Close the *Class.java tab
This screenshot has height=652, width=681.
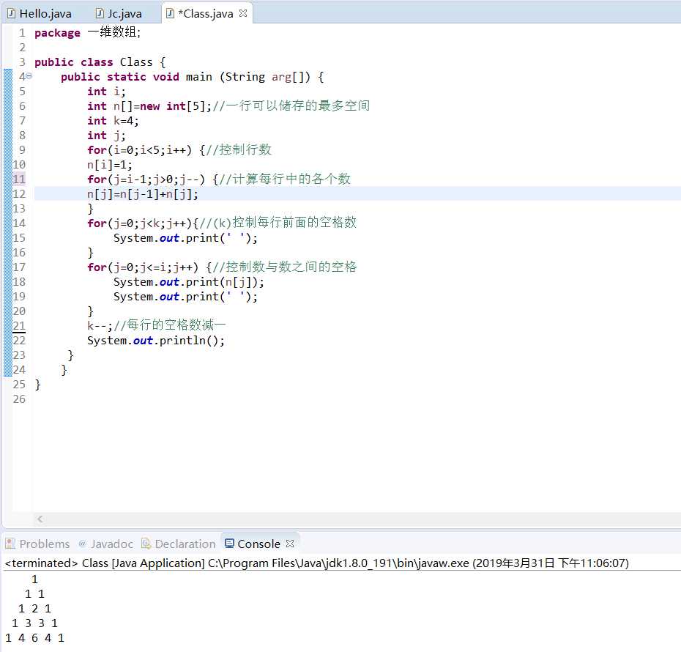point(243,13)
